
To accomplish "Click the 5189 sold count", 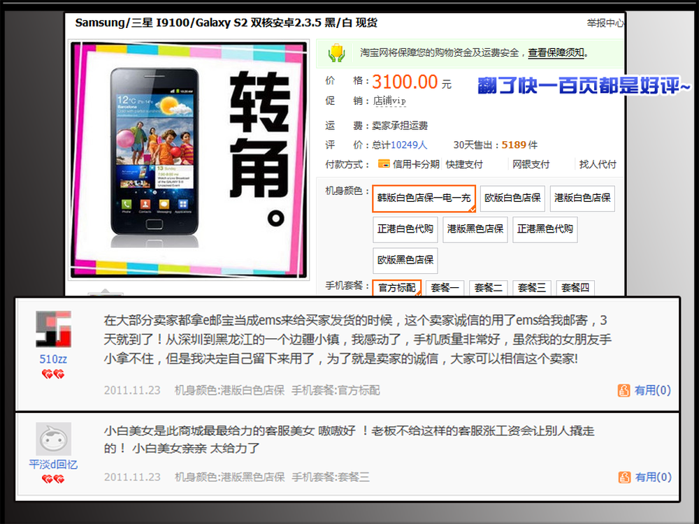I will 514,145.
